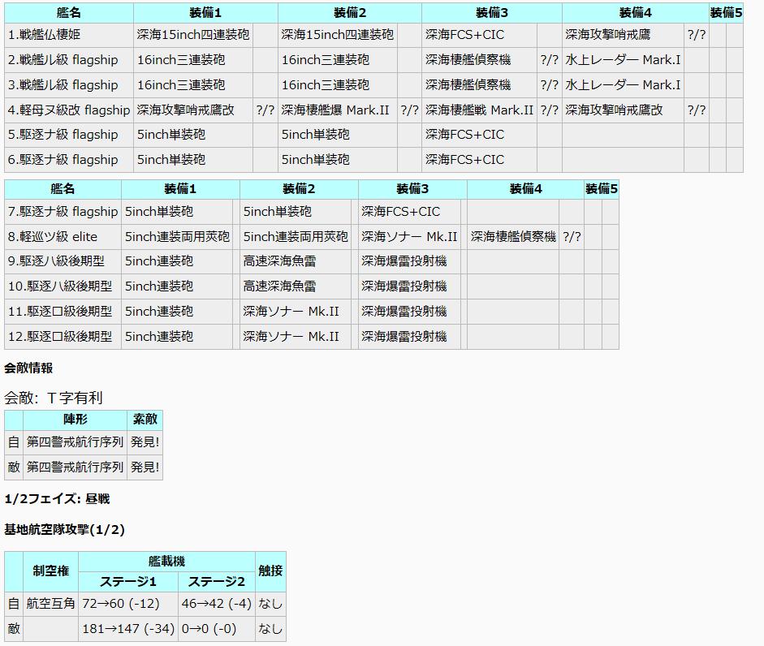Click 深海棲艦戦 Mark.II equipment cell
This screenshot has height=646, width=764.
(479, 110)
